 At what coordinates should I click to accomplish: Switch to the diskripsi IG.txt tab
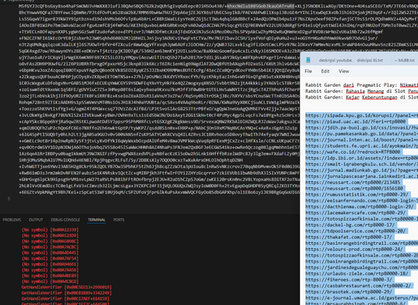[x=370, y=60]
